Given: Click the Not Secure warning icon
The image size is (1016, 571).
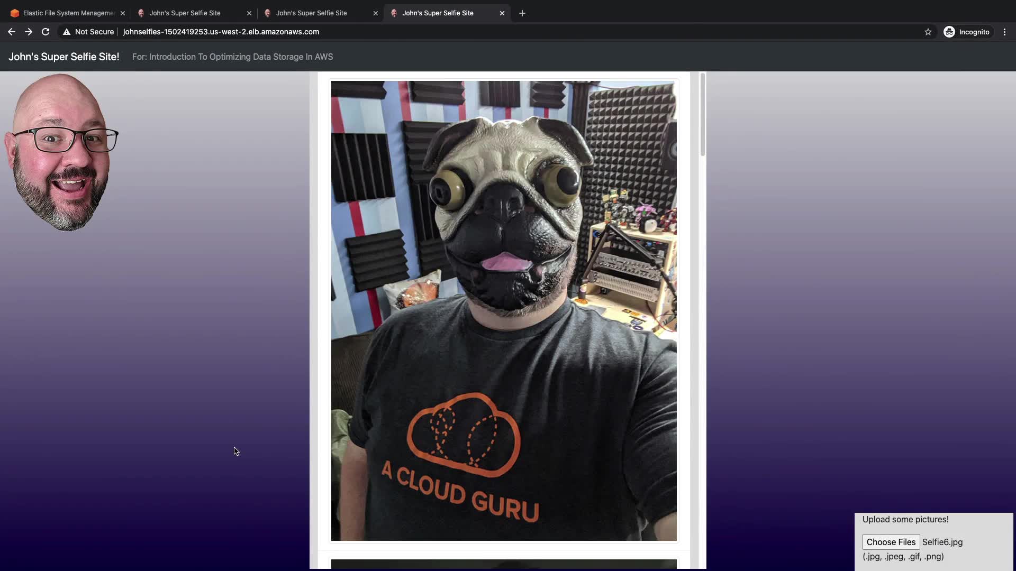Looking at the screenshot, I should coord(67,32).
